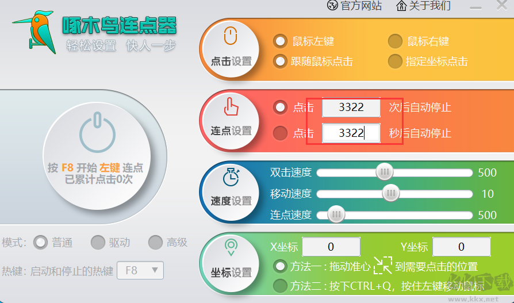The image size is (514, 303).
Task: Select 秒后自动停止 radio button
Action: pyautogui.click(x=280, y=133)
